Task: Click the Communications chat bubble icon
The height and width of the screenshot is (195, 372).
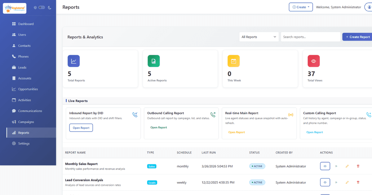Action: (14, 111)
